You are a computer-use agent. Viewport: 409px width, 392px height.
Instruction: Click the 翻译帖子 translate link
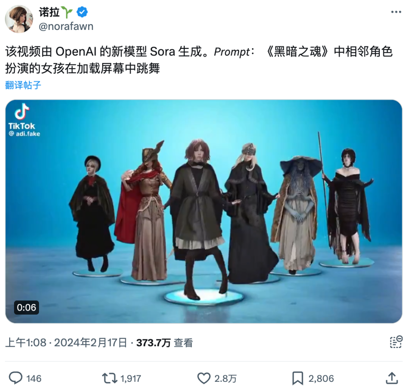[x=23, y=85]
